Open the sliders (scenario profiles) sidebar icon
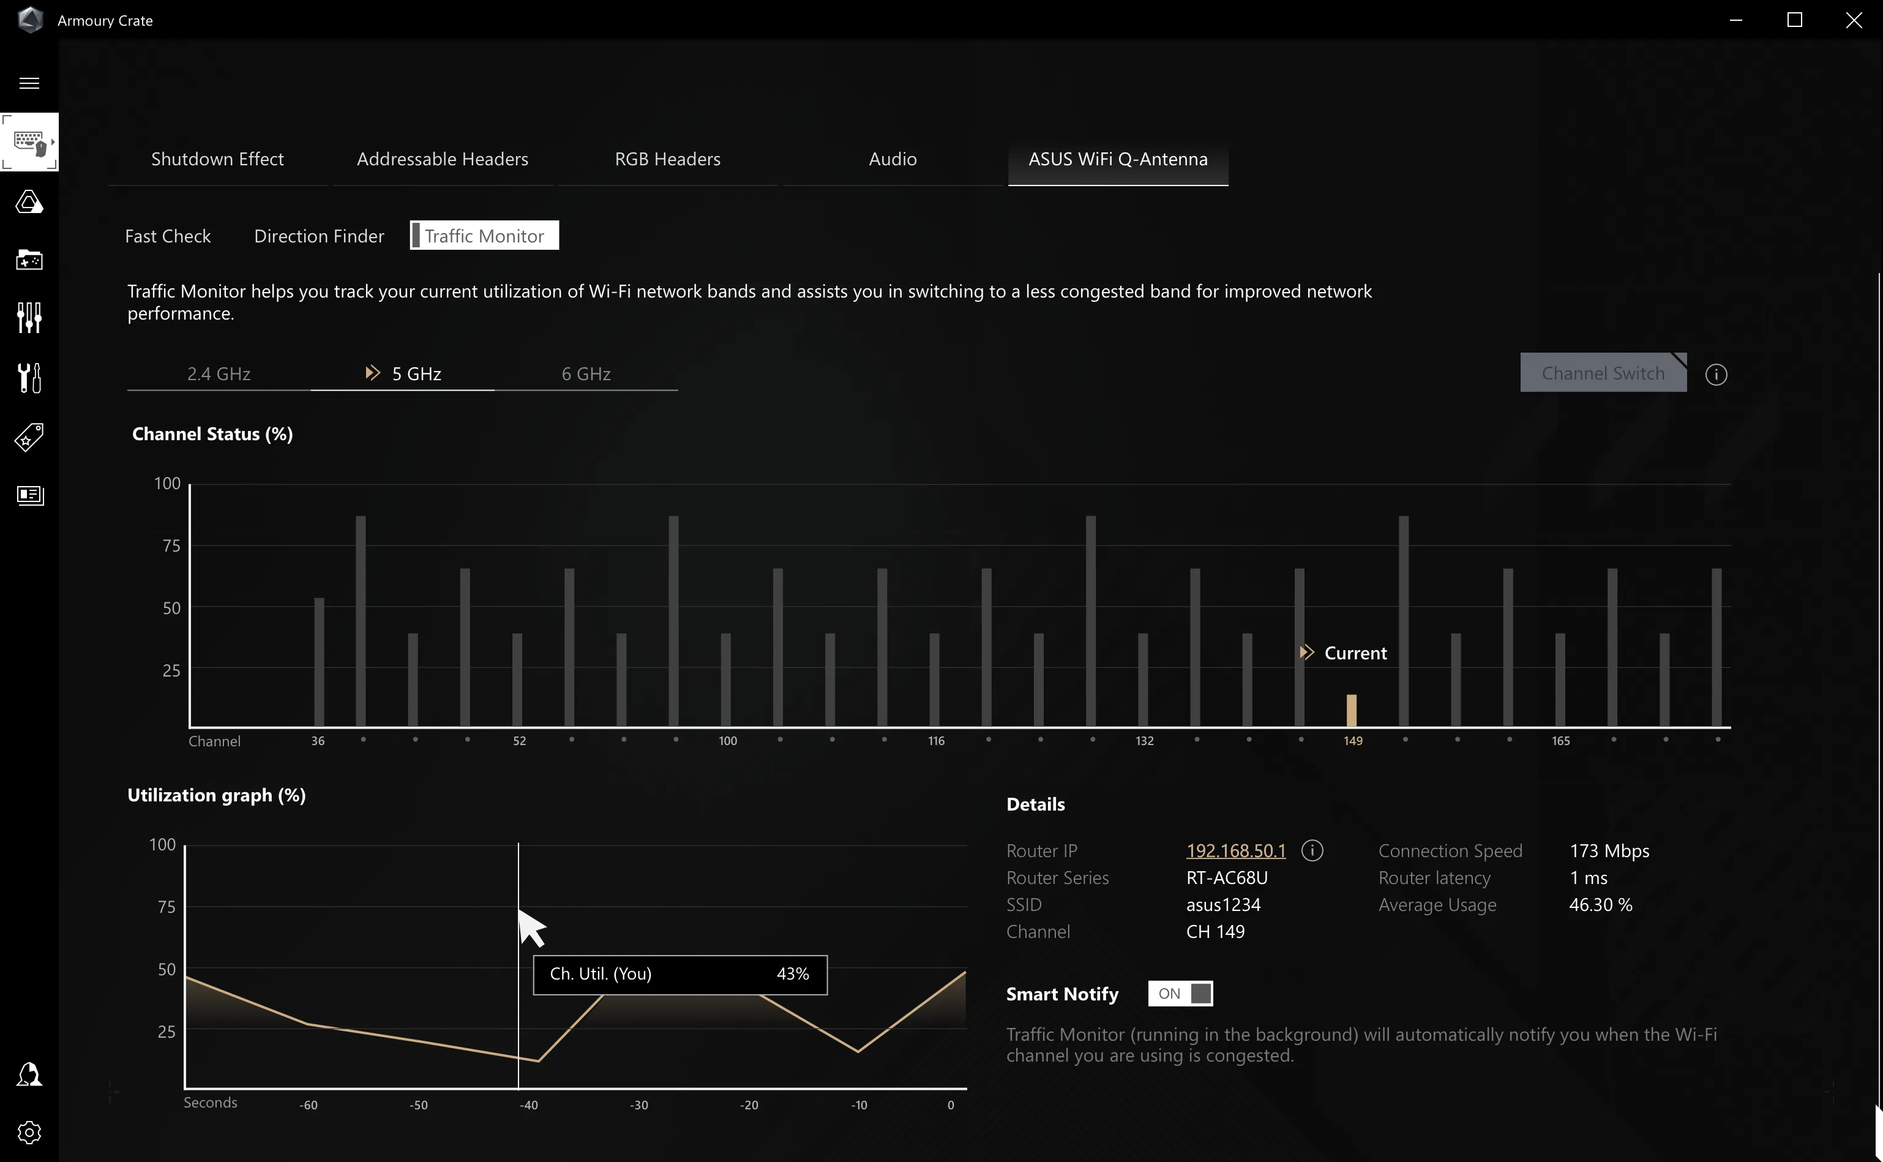1883x1162 pixels. 29,317
